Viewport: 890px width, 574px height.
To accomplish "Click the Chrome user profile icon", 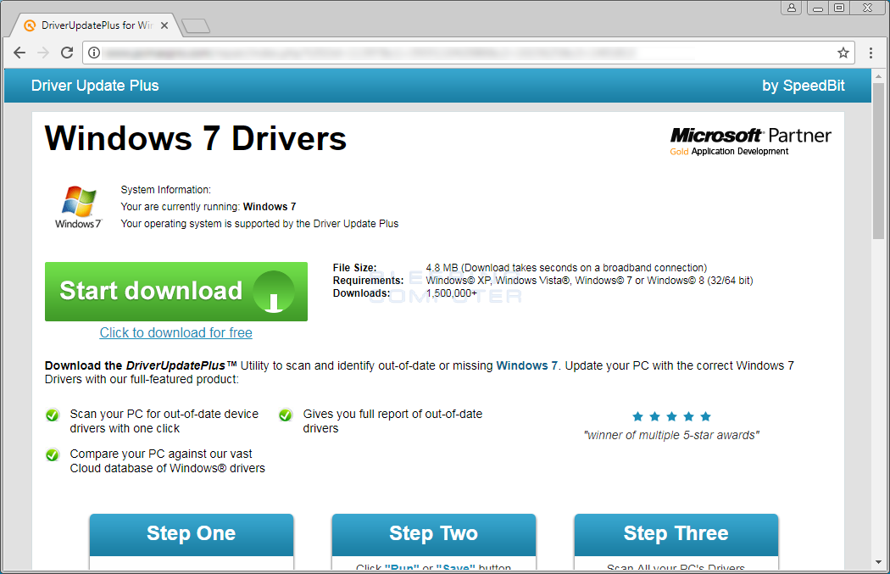I will tap(791, 8).
